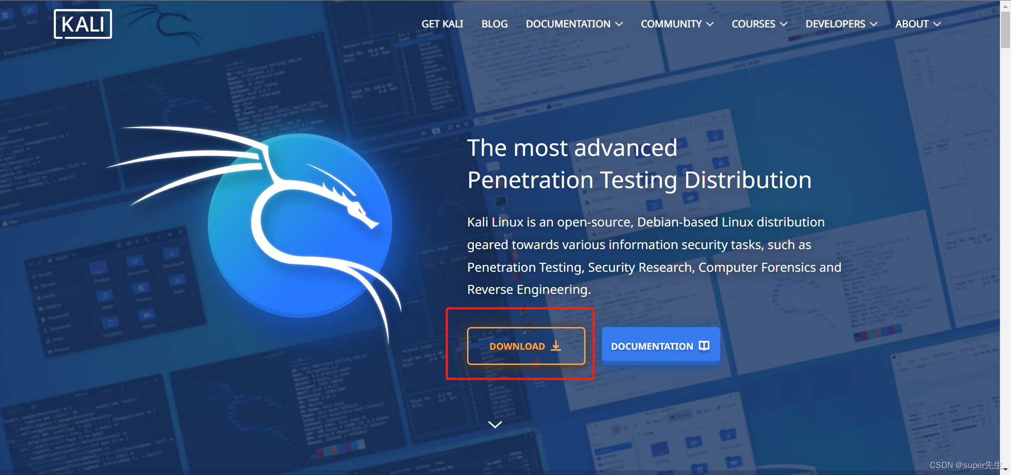Click the scroll-down chevron below the hero
Viewport: 1011px width, 475px height.
pyautogui.click(x=495, y=424)
